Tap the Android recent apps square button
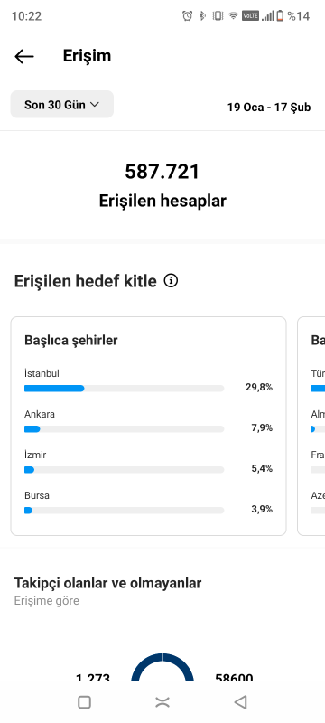 click(84, 702)
